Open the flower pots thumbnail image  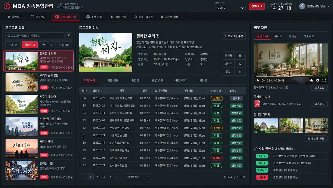pos(291,126)
